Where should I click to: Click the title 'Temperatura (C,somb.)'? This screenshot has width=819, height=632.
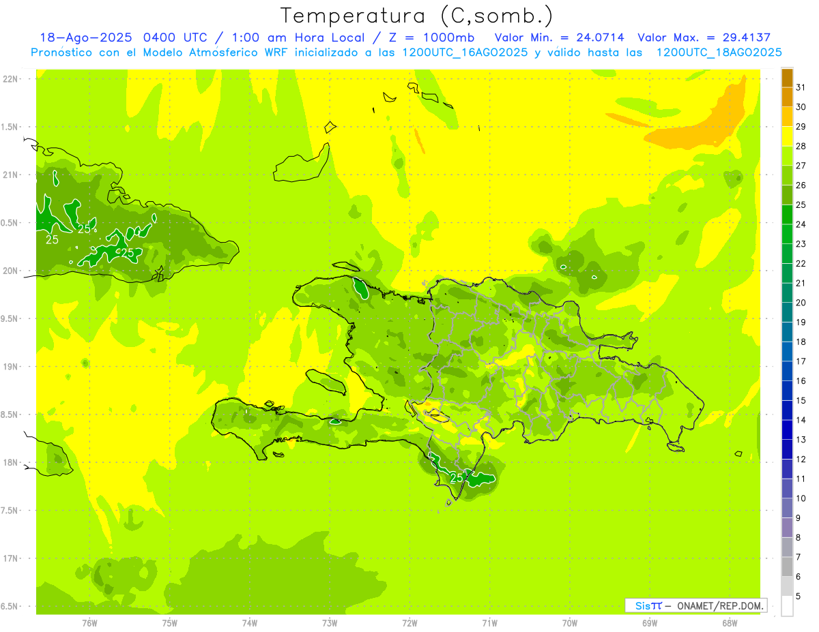[x=416, y=16]
